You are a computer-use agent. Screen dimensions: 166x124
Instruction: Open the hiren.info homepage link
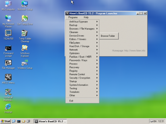click(129, 51)
